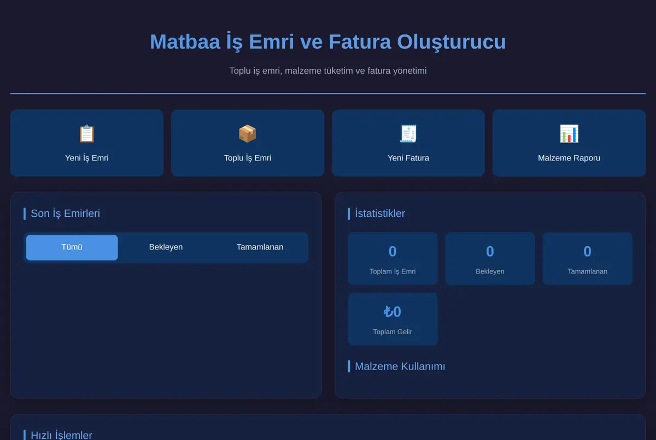This screenshot has width=656, height=440.
Task: Click the receipt icon for Yeni Fatura
Action: pos(408,134)
